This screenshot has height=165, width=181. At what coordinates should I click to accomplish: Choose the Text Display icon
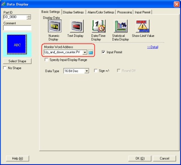(77, 26)
